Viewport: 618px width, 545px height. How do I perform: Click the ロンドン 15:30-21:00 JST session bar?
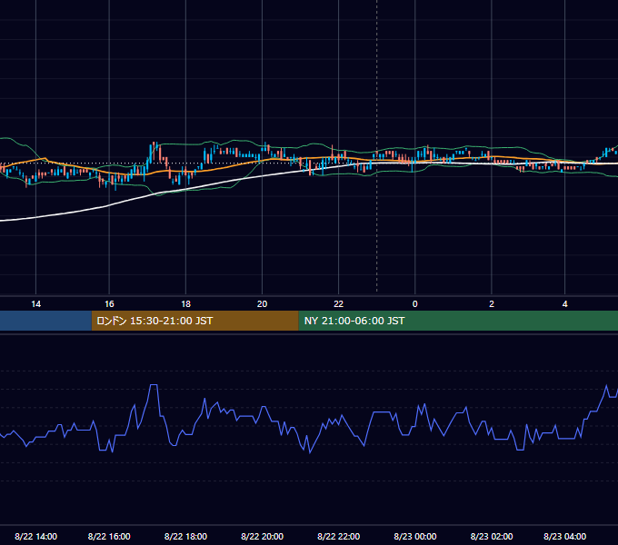pyautogui.click(x=195, y=321)
